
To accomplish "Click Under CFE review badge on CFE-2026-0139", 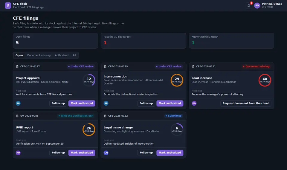I will [x=169, y=67].
